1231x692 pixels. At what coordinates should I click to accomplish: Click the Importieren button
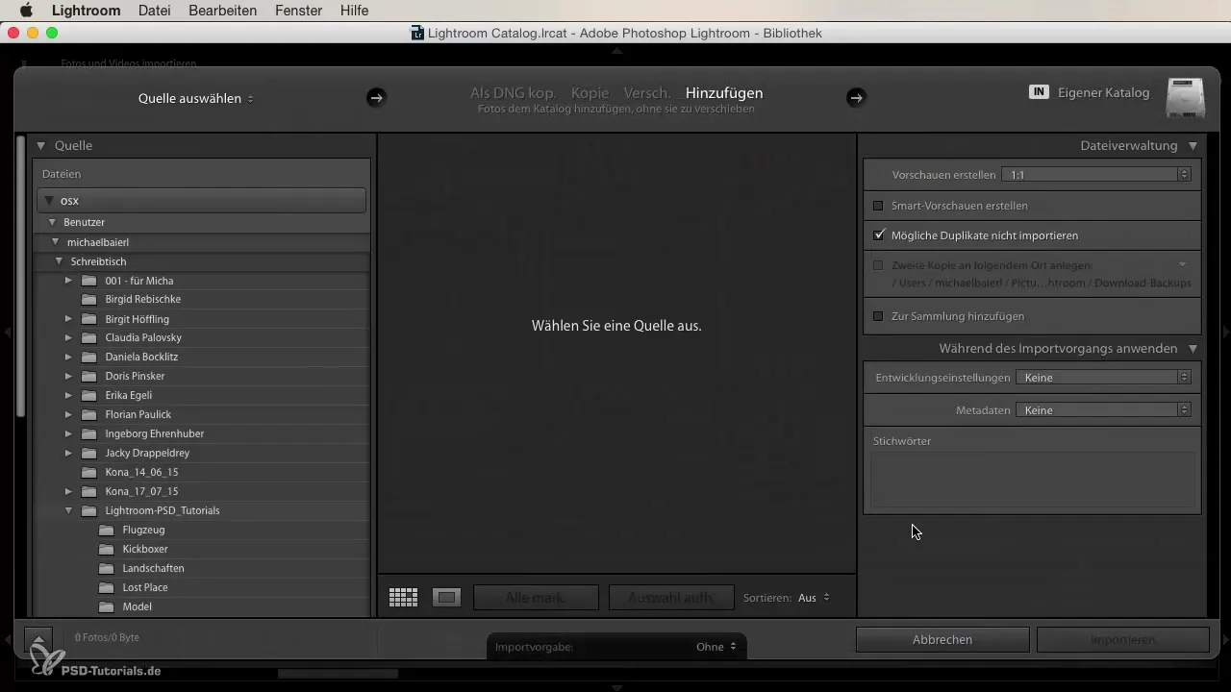coord(1123,639)
